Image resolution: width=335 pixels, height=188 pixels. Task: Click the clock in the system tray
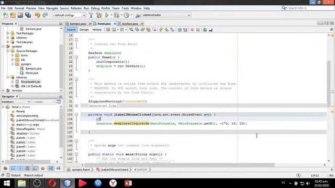point(321,183)
